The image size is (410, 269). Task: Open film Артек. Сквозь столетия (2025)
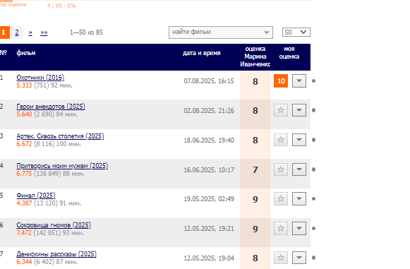click(x=60, y=136)
